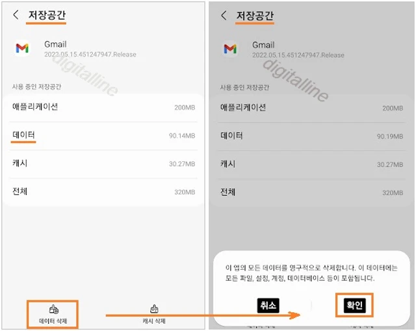Screen dimensions: 416x331
Task: Click the 저장공간 title on left screen
Action: click(47, 15)
